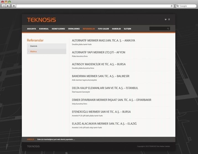
Task: Open the Facebook social icon
Action: [x=169, y=20]
